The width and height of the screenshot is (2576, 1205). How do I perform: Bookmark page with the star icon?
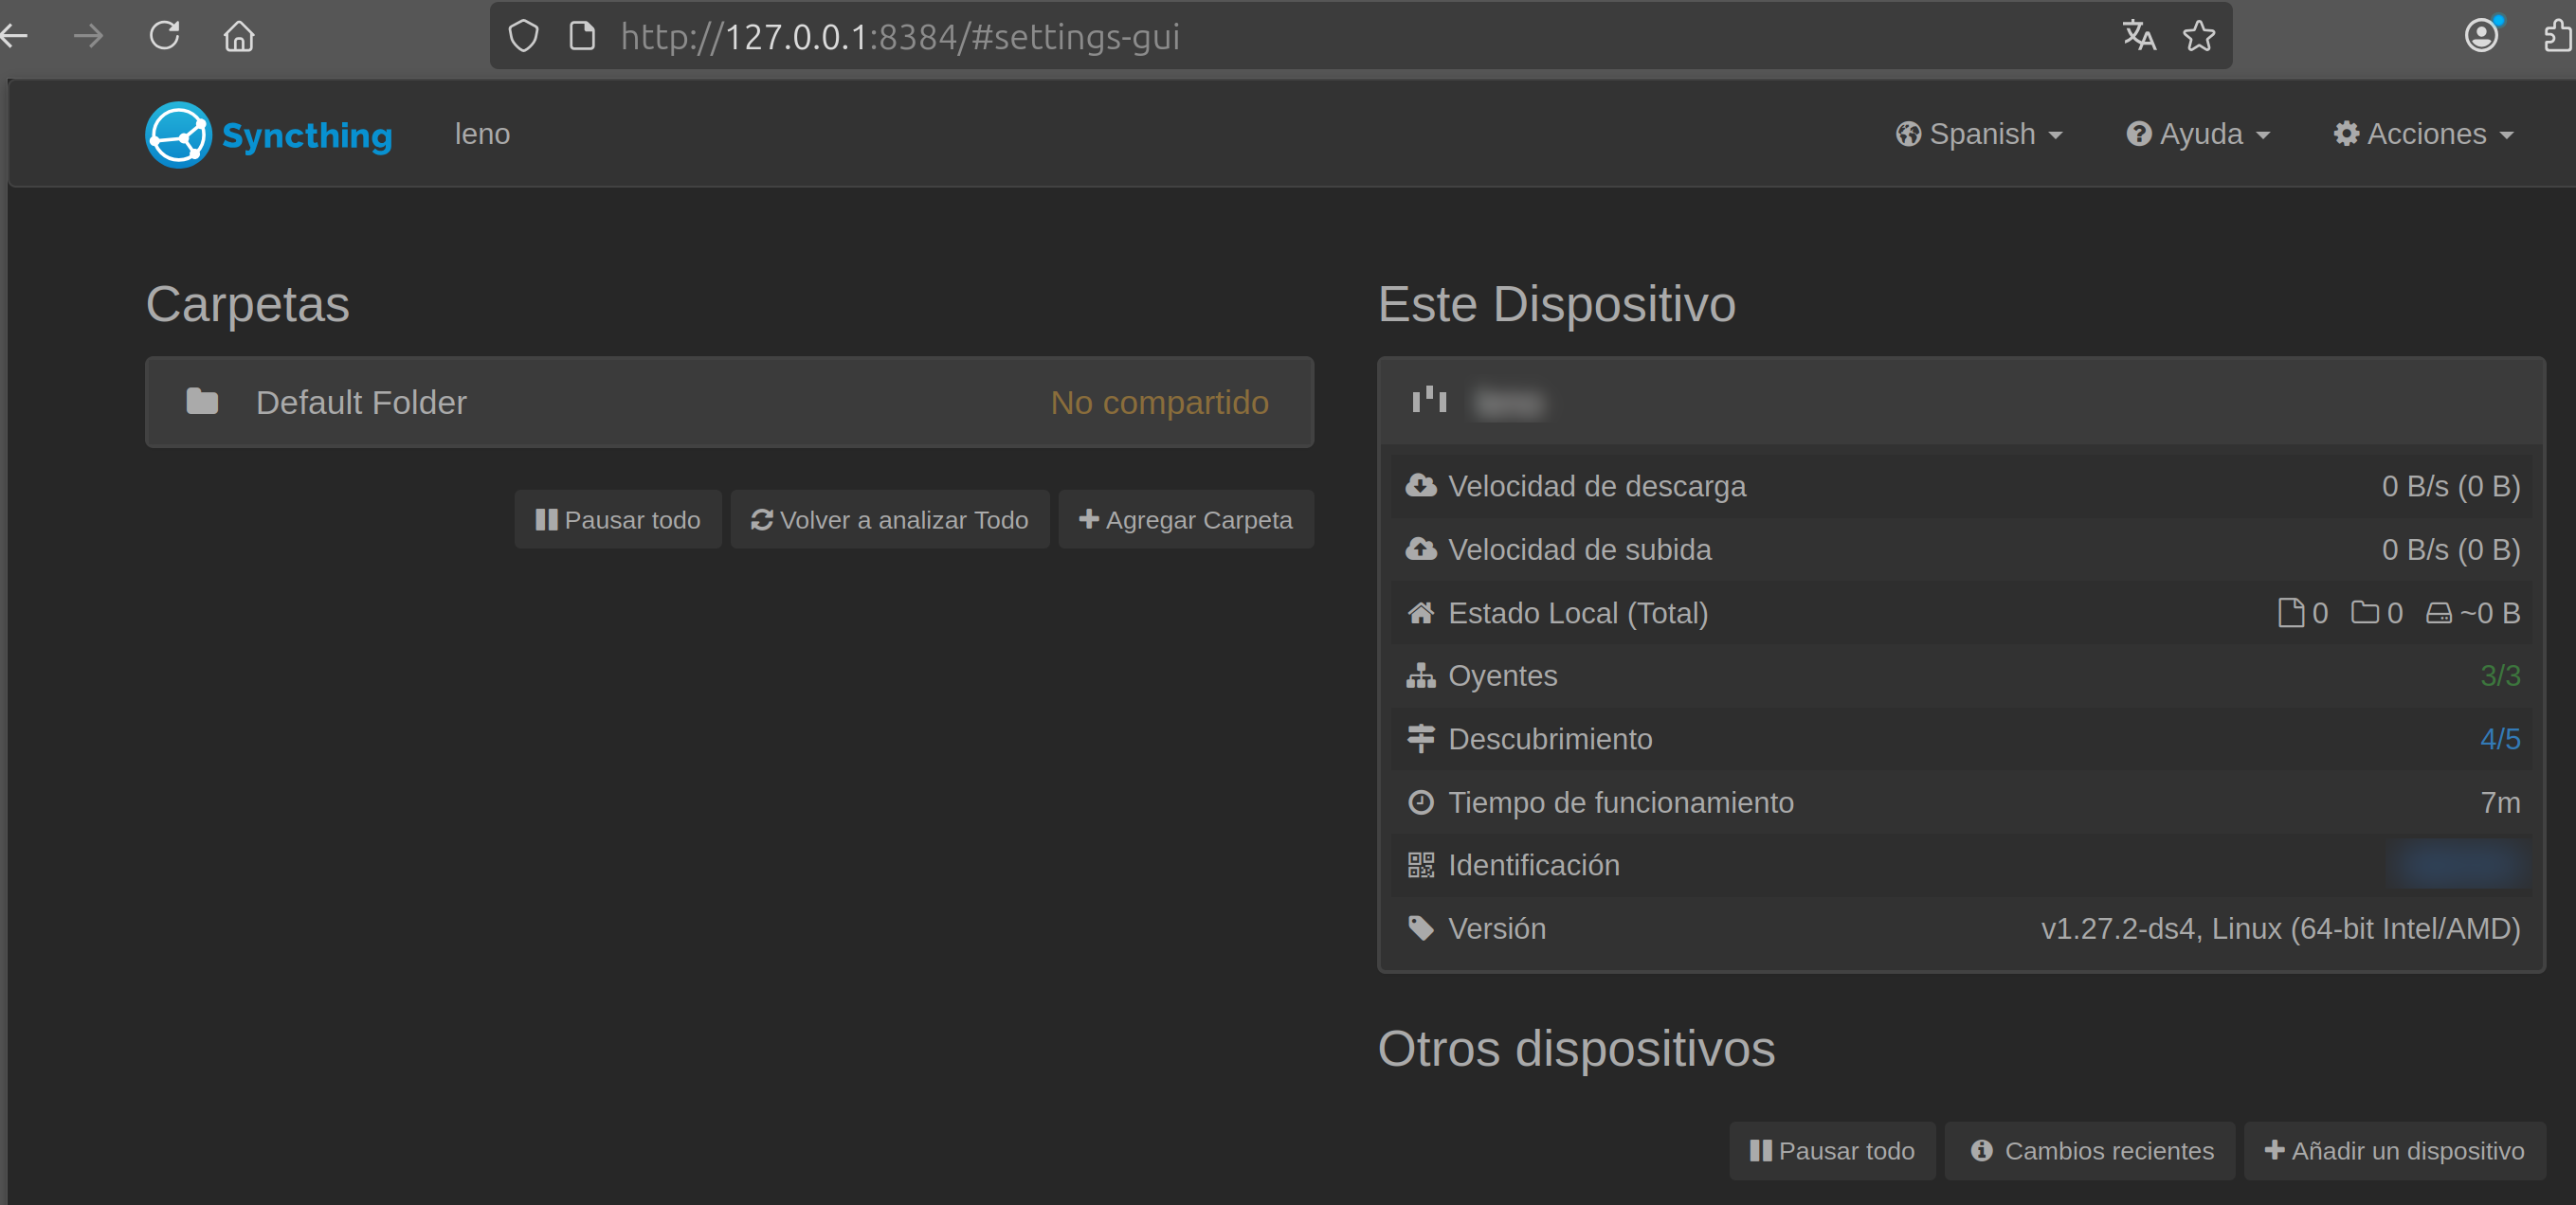[x=2199, y=36]
